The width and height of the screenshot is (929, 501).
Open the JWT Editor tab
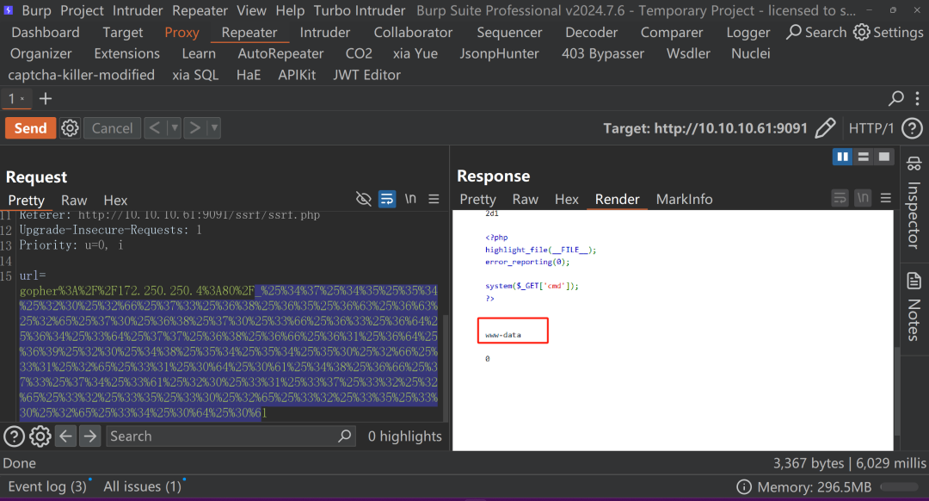366,75
